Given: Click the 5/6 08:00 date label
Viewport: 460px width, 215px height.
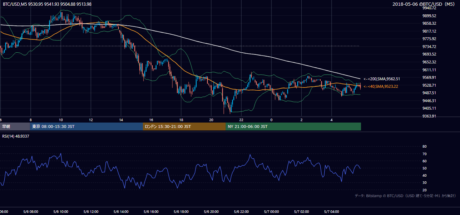Looking at the screenshot, I should [31, 212].
